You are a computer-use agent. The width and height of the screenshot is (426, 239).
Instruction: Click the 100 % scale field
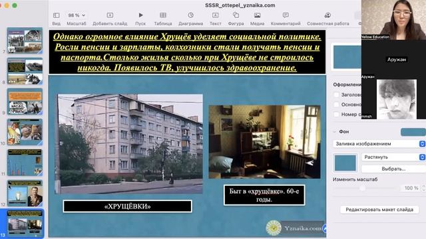coord(411,188)
